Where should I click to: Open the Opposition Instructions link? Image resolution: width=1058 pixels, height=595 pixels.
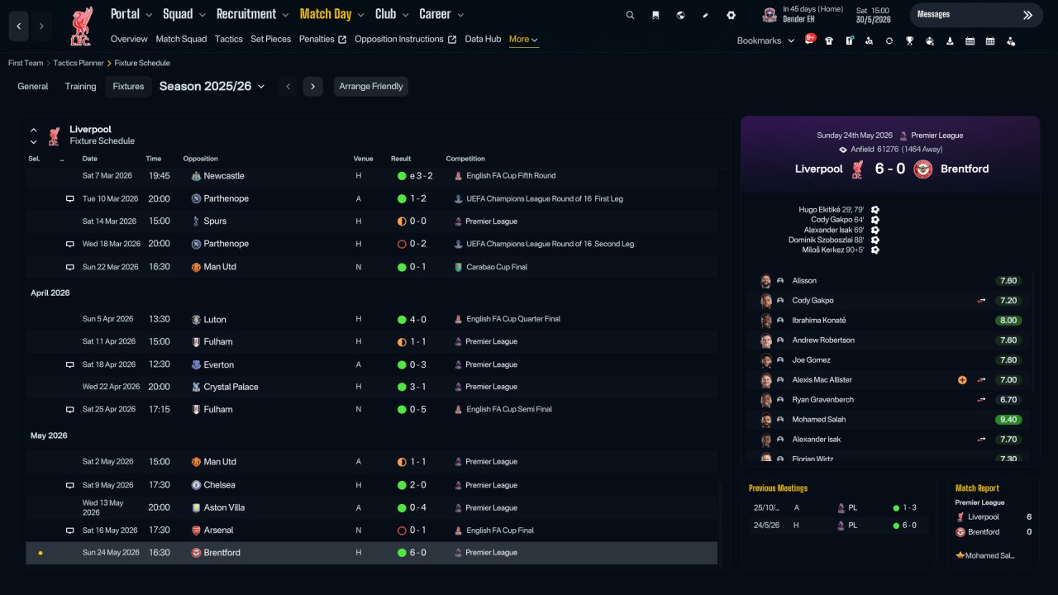point(405,39)
